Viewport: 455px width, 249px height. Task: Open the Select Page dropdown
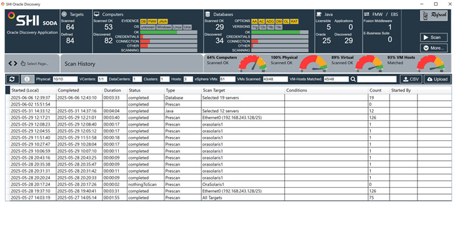point(35,64)
